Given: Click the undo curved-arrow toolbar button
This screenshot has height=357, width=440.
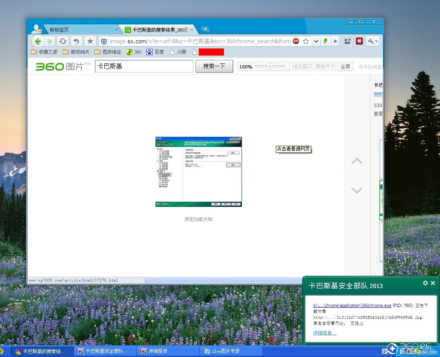Looking at the screenshot, I should tap(76, 41).
